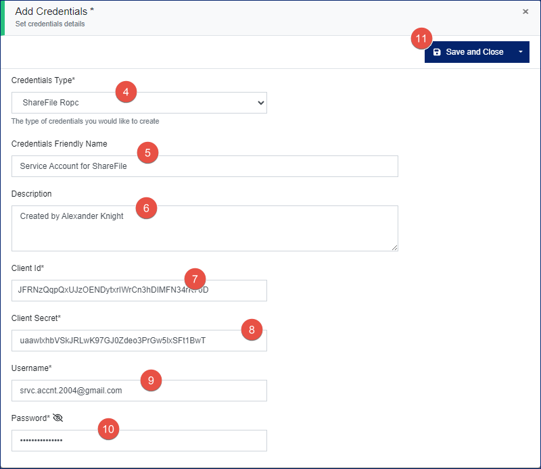
Task: Click the Description text area
Action: [203, 226]
